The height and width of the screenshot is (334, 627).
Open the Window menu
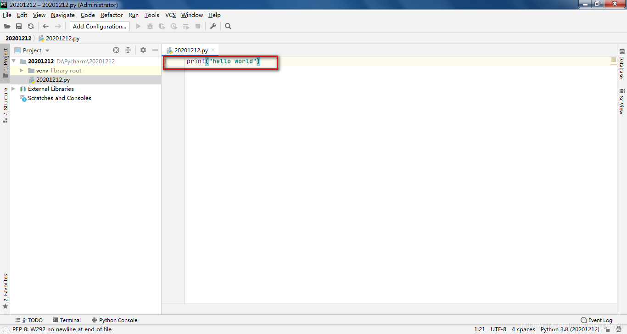pos(192,15)
